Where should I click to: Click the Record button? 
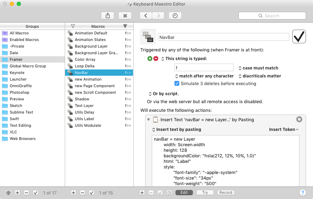pos(226,192)
